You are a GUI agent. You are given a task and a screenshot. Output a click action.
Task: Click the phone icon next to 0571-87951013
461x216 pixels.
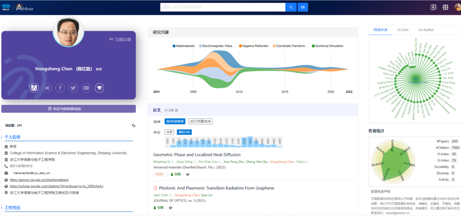coord(6,166)
